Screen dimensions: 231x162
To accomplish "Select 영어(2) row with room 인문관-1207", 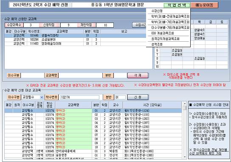I will (x=93, y=123).
